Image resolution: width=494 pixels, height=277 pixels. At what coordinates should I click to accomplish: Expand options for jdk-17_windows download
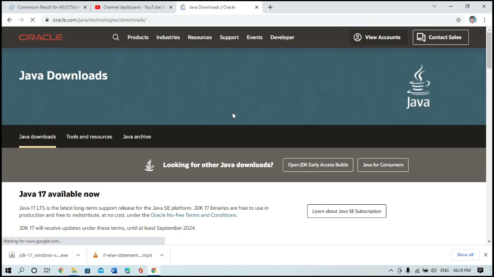78,255
